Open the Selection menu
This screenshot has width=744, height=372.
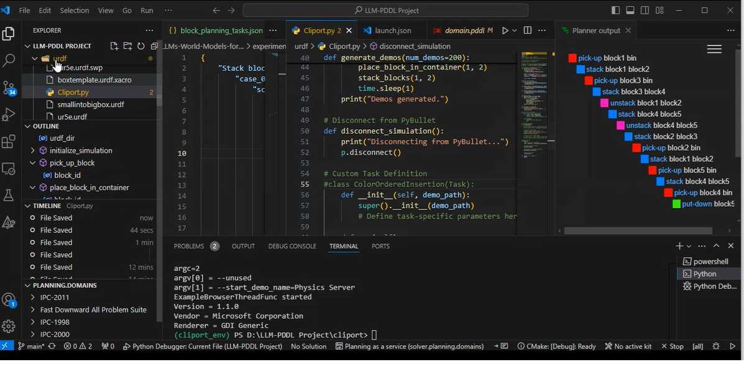point(74,11)
